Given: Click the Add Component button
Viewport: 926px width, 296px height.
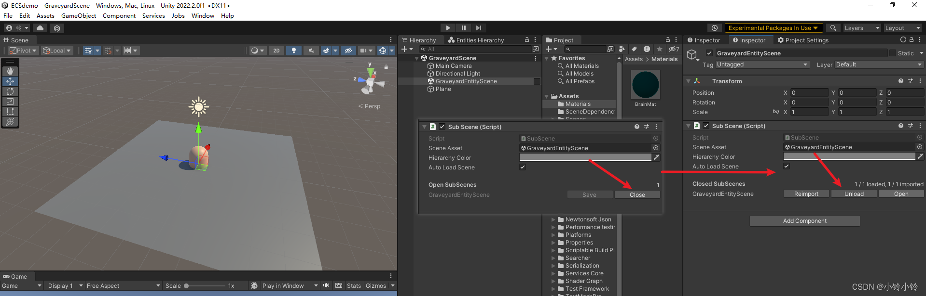Looking at the screenshot, I should [804, 221].
